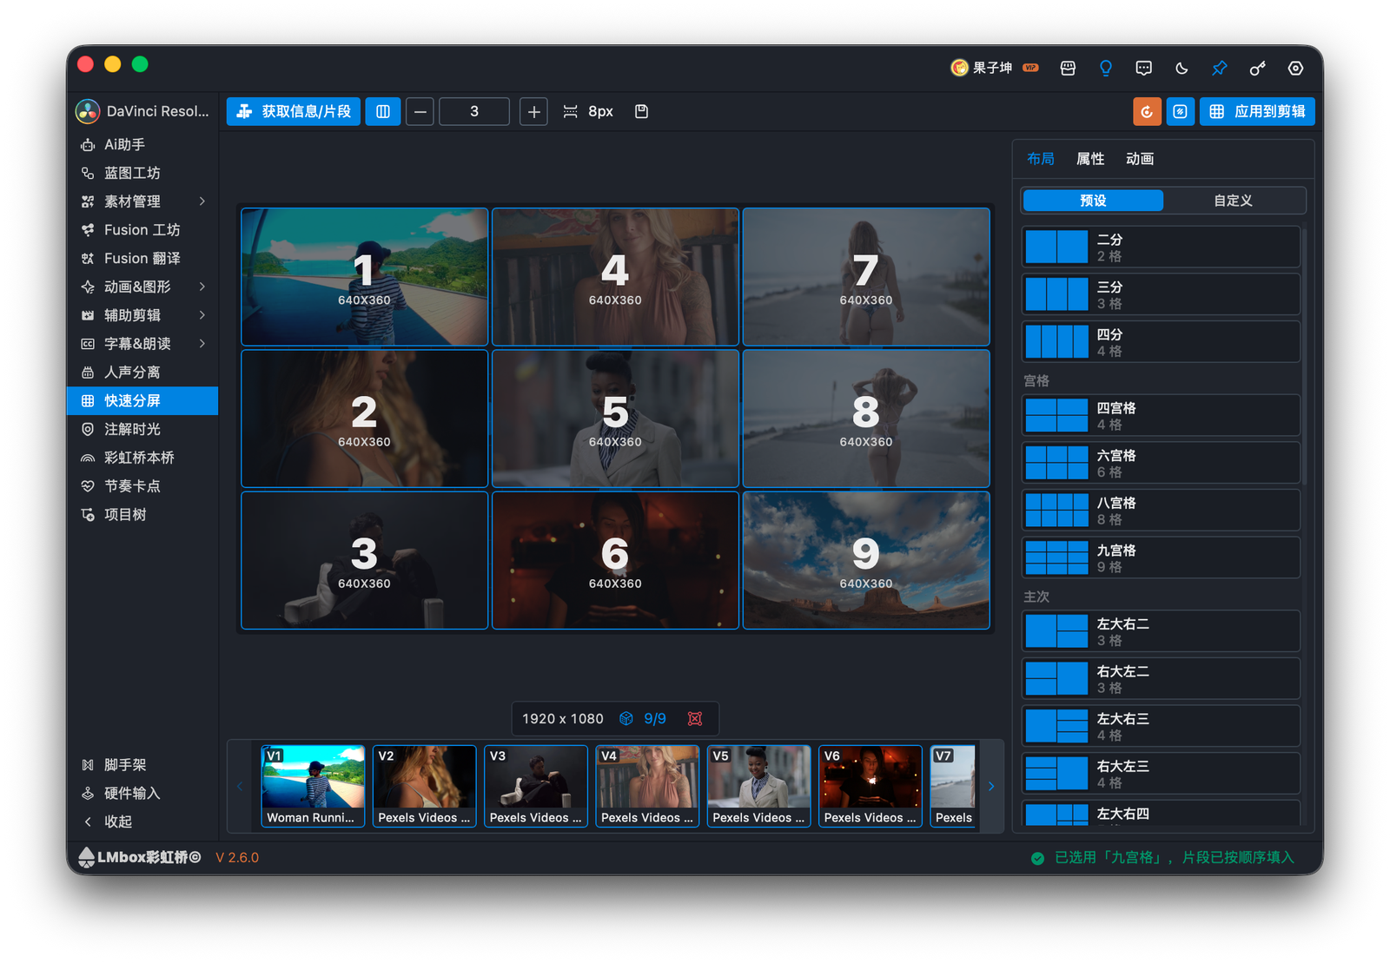The width and height of the screenshot is (1390, 963).
Task: Expand the 字幕&朗读 submenu
Action: pos(202,344)
